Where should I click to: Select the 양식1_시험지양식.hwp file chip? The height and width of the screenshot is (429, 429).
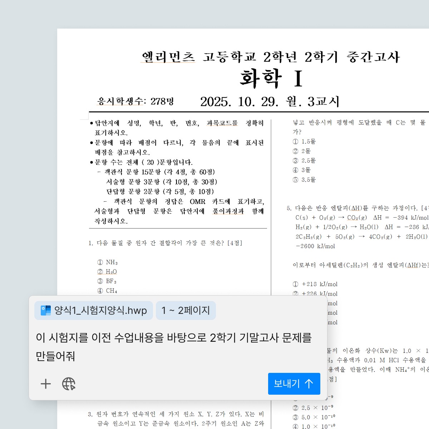[94, 310]
